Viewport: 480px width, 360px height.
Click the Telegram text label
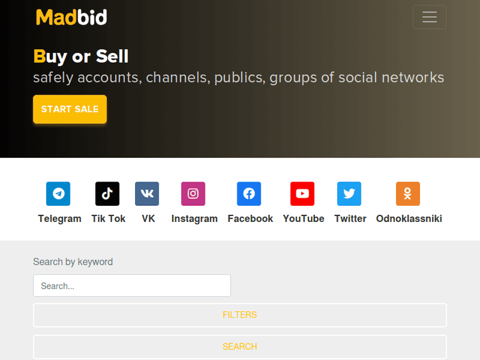click(x=60, y=219)
